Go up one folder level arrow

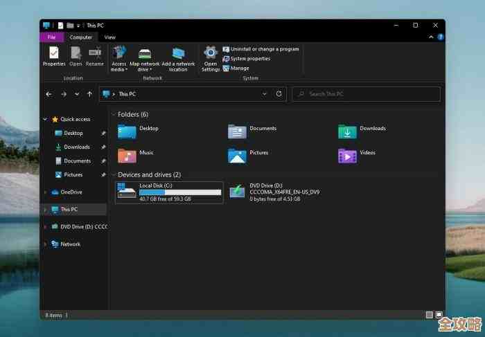89,94
